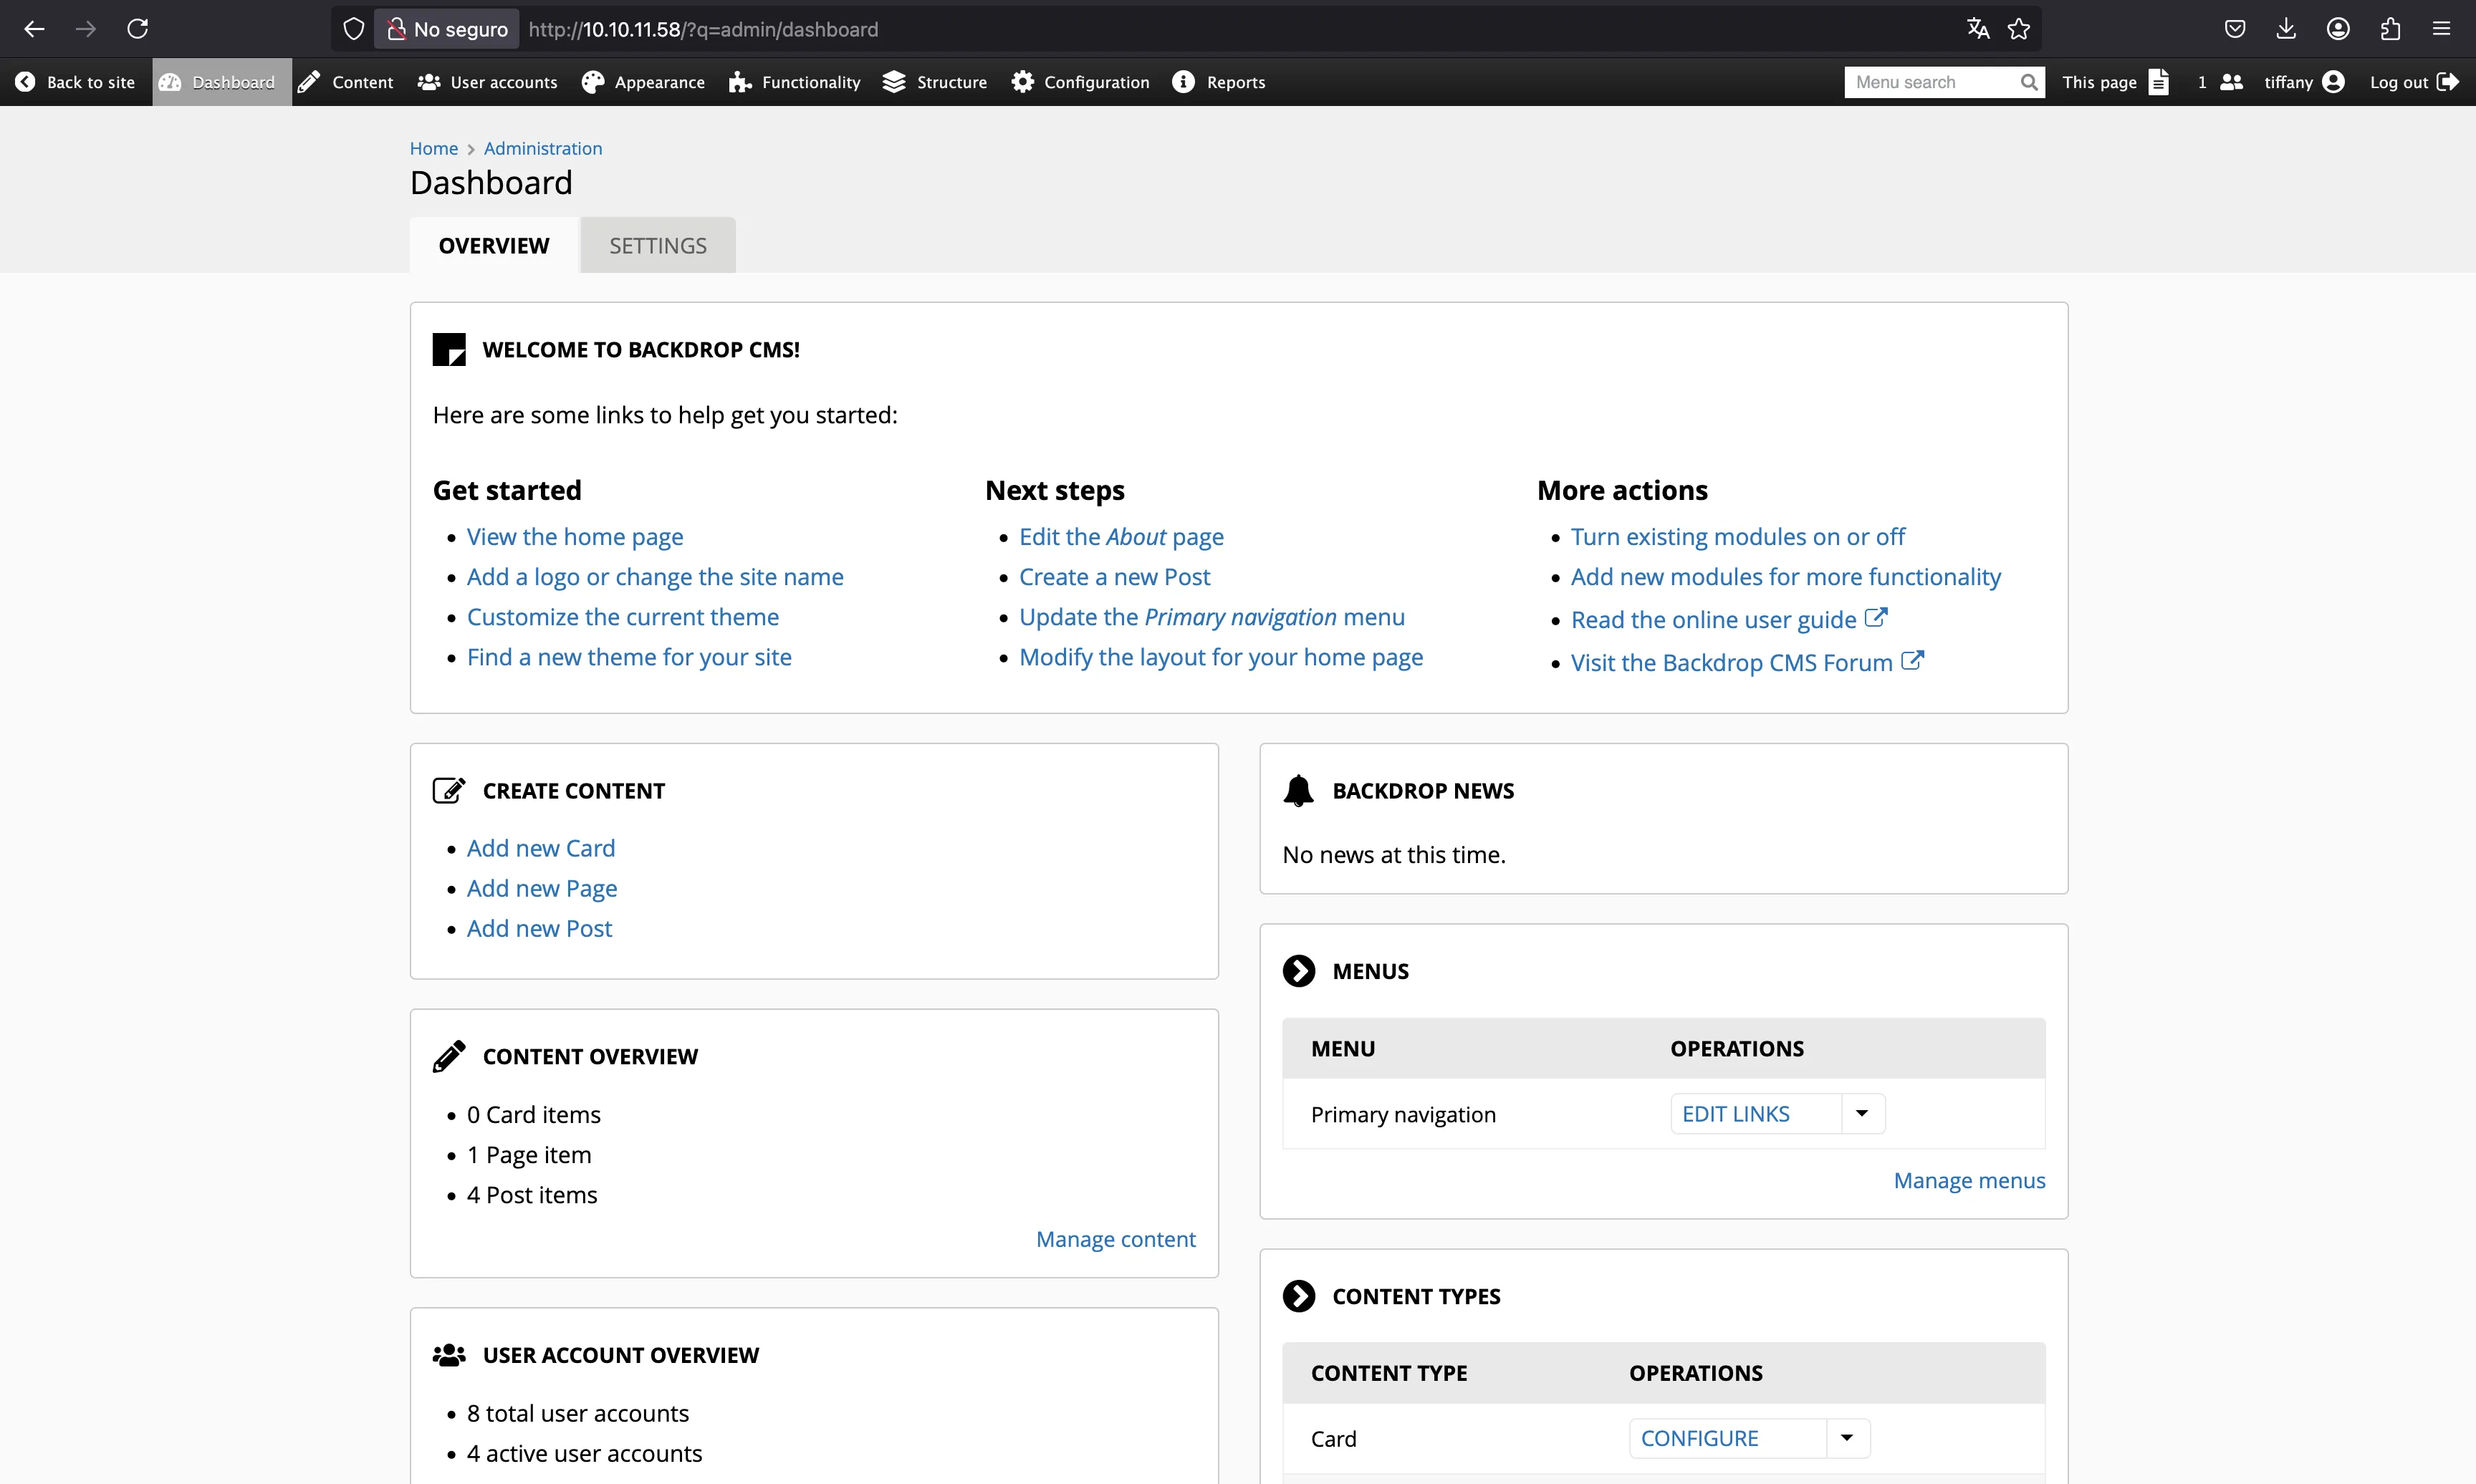Image resolution: width=2476 pixels, height=1484 pixels.
Task: Switch to the Settings tab
Action: click(x=658, y=245)
